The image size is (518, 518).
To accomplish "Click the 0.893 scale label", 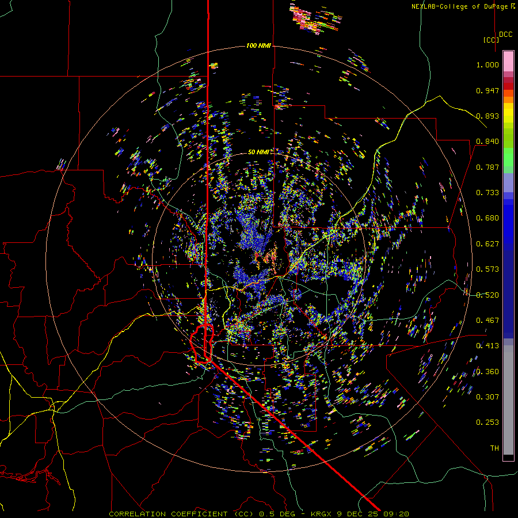I will 487,116.
